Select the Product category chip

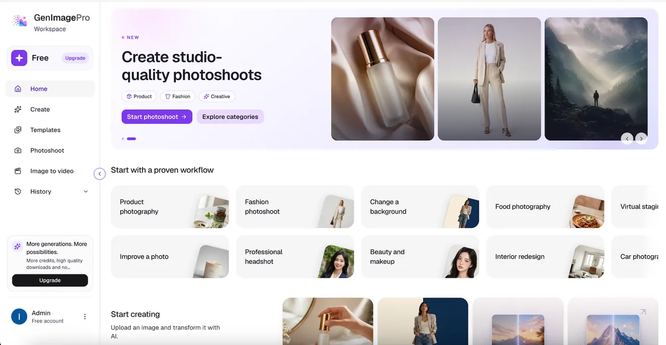139,96
